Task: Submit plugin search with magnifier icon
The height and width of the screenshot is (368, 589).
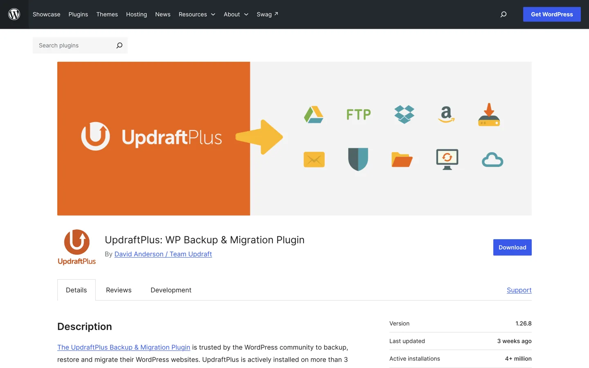Action: (x=119, y=45)
